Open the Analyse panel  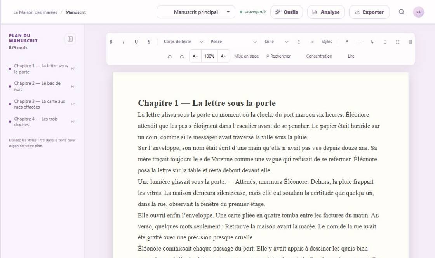(326, 12)
